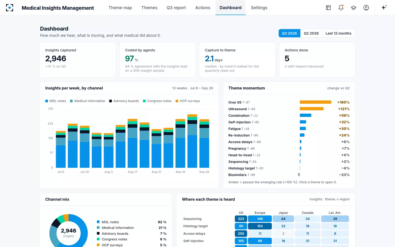Click the Actions done card

tap(317, 60)
